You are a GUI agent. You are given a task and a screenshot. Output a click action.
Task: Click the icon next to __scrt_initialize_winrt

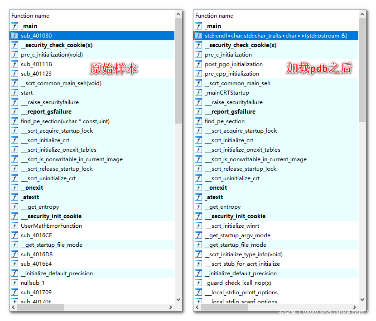pos(199,226)
